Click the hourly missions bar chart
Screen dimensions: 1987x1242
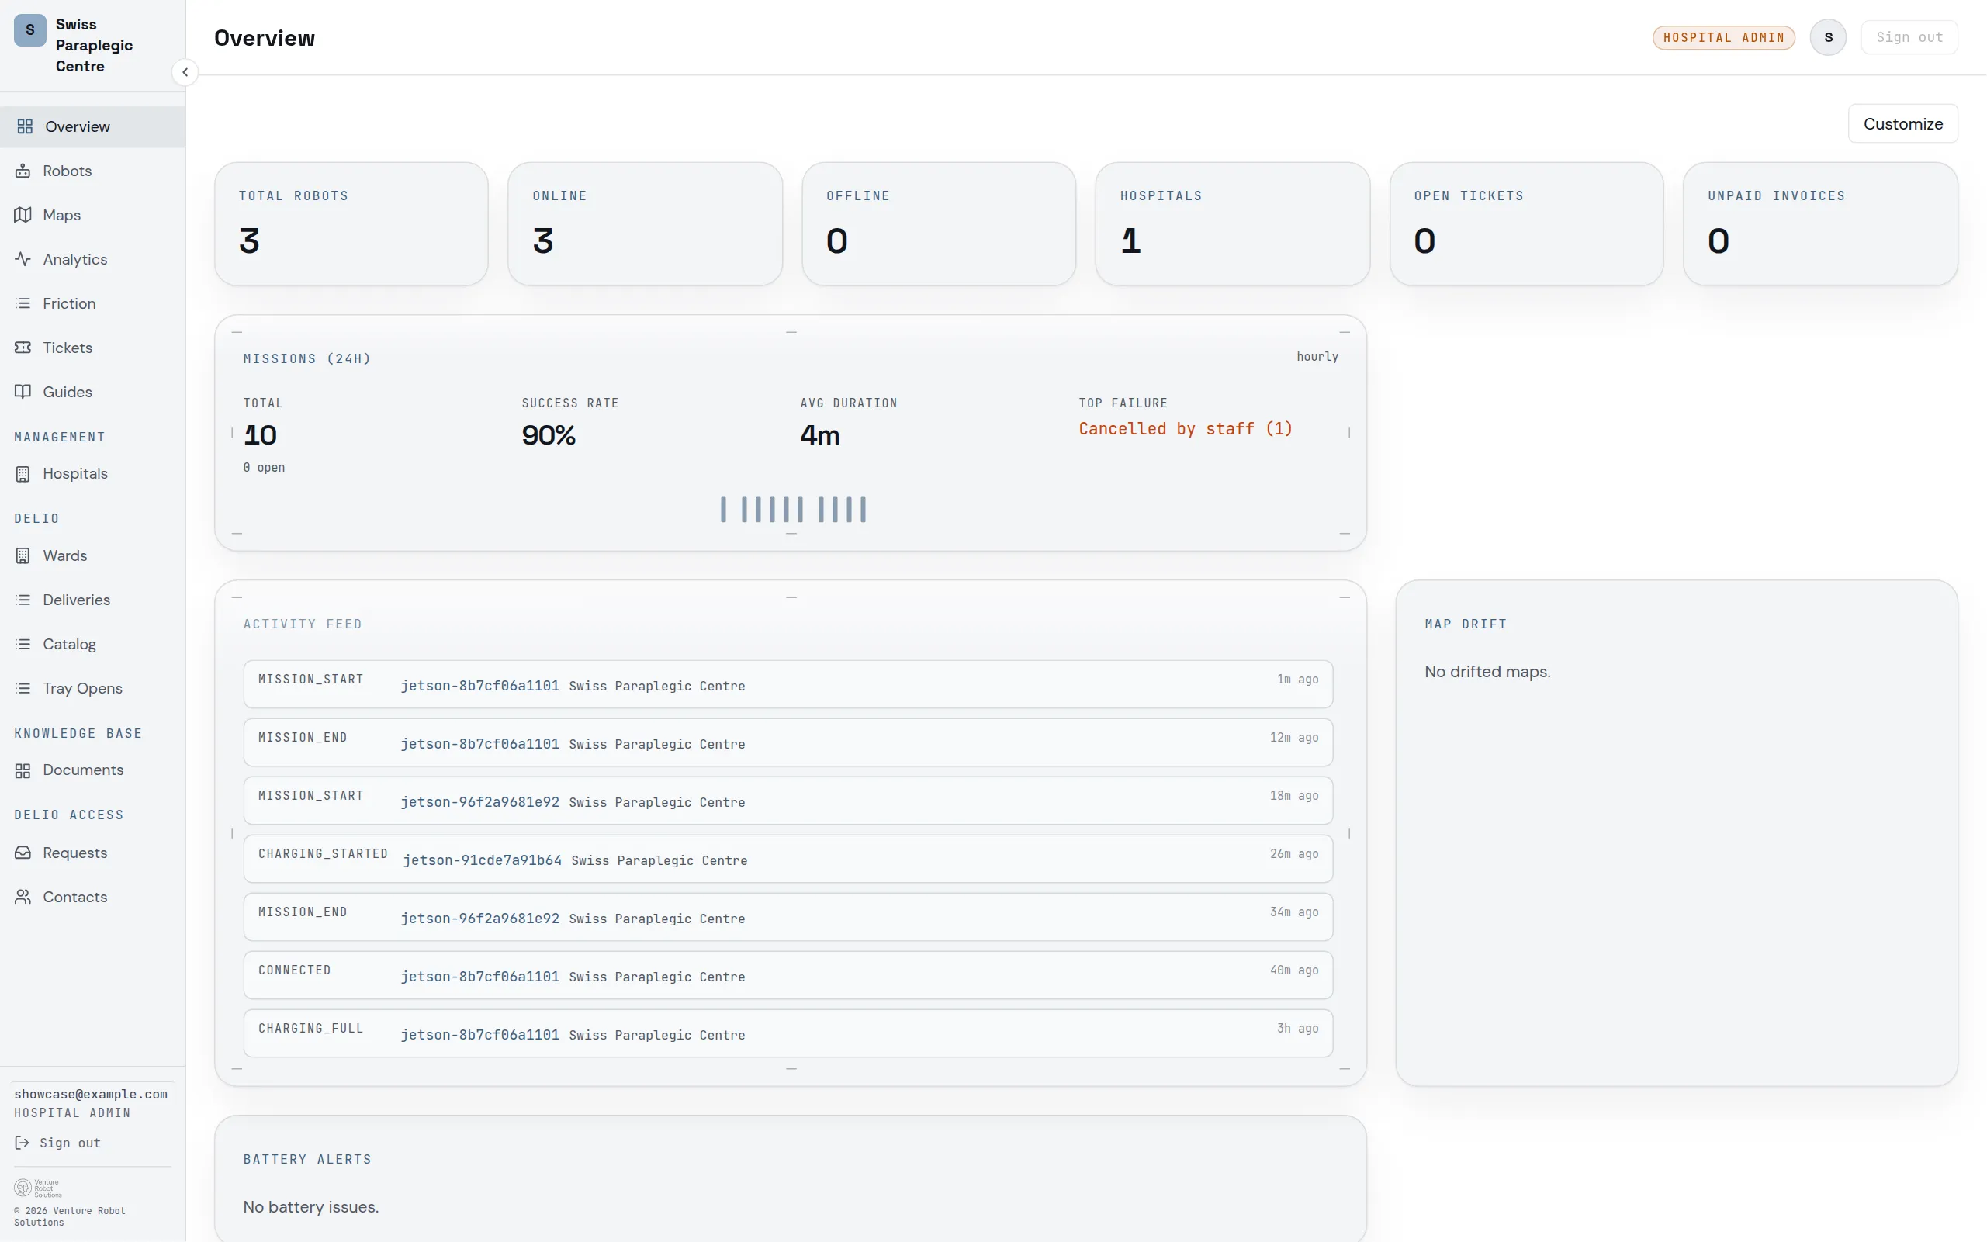794,509
